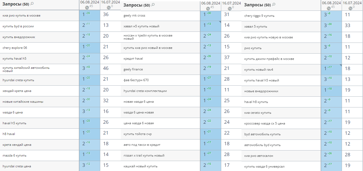Select query 'купить джили префейс в москве'
This screenshot has height=171, width=363.
tap(269, 59)
